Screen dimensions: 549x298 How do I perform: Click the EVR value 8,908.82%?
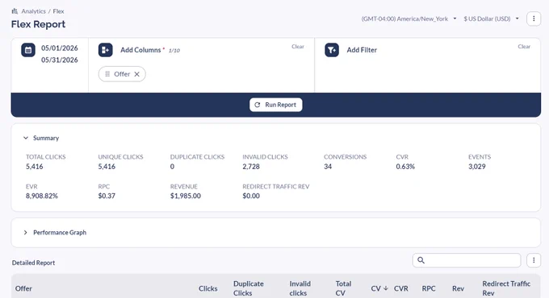[x=42, y=196]
